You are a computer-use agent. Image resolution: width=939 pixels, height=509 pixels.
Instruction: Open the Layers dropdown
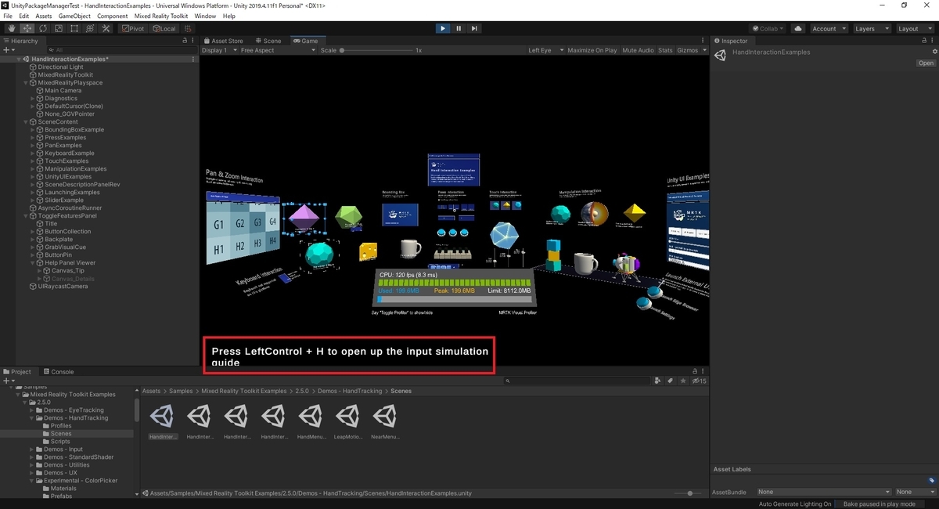pyautogui.click(x=871, y=28)
